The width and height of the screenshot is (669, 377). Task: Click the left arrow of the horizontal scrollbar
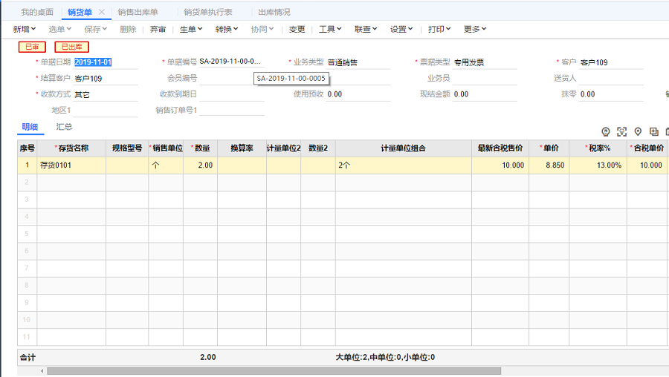[x=42, y=371]
